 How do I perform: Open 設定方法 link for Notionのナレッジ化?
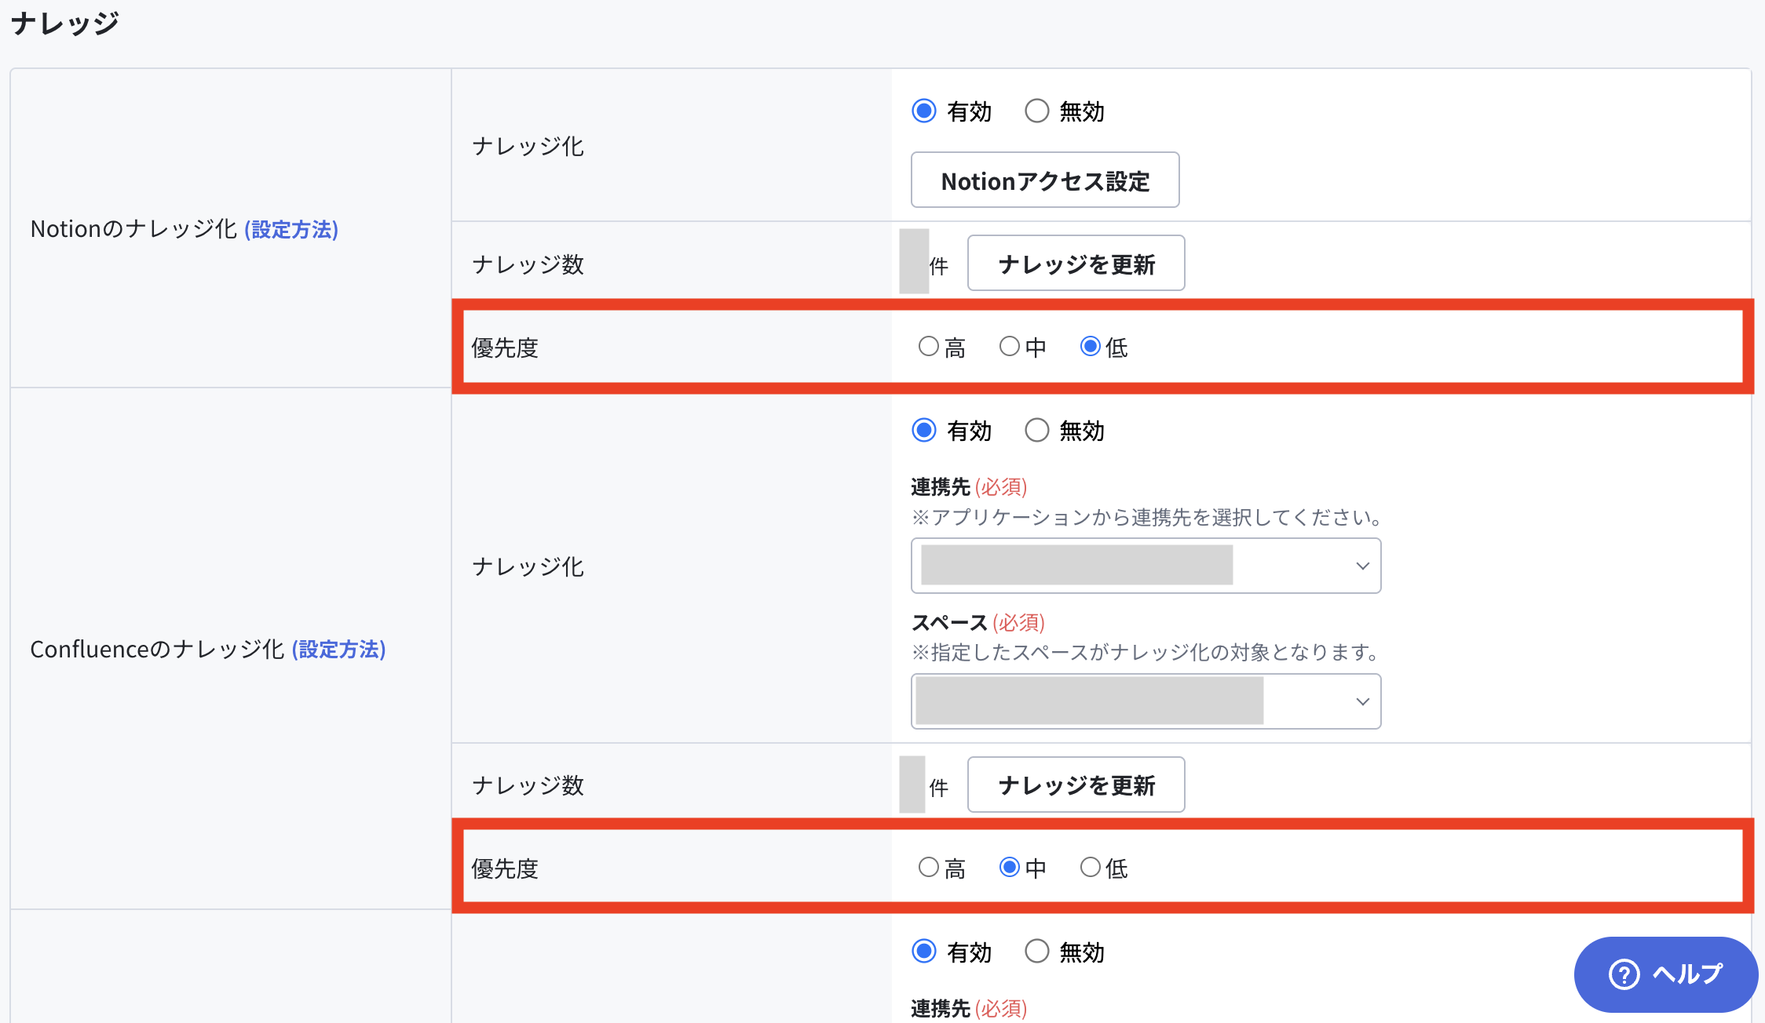[291, 229]
